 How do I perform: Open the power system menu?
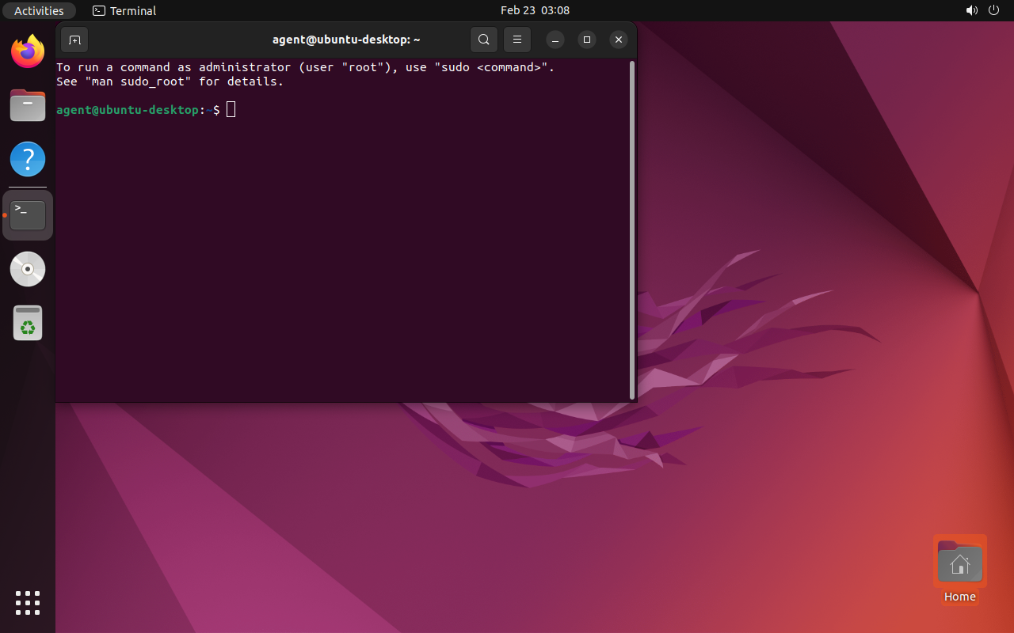click(x=994, y=10)
